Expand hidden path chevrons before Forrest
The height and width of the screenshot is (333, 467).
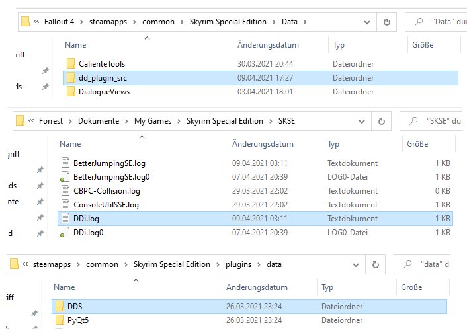coord(31,121)
